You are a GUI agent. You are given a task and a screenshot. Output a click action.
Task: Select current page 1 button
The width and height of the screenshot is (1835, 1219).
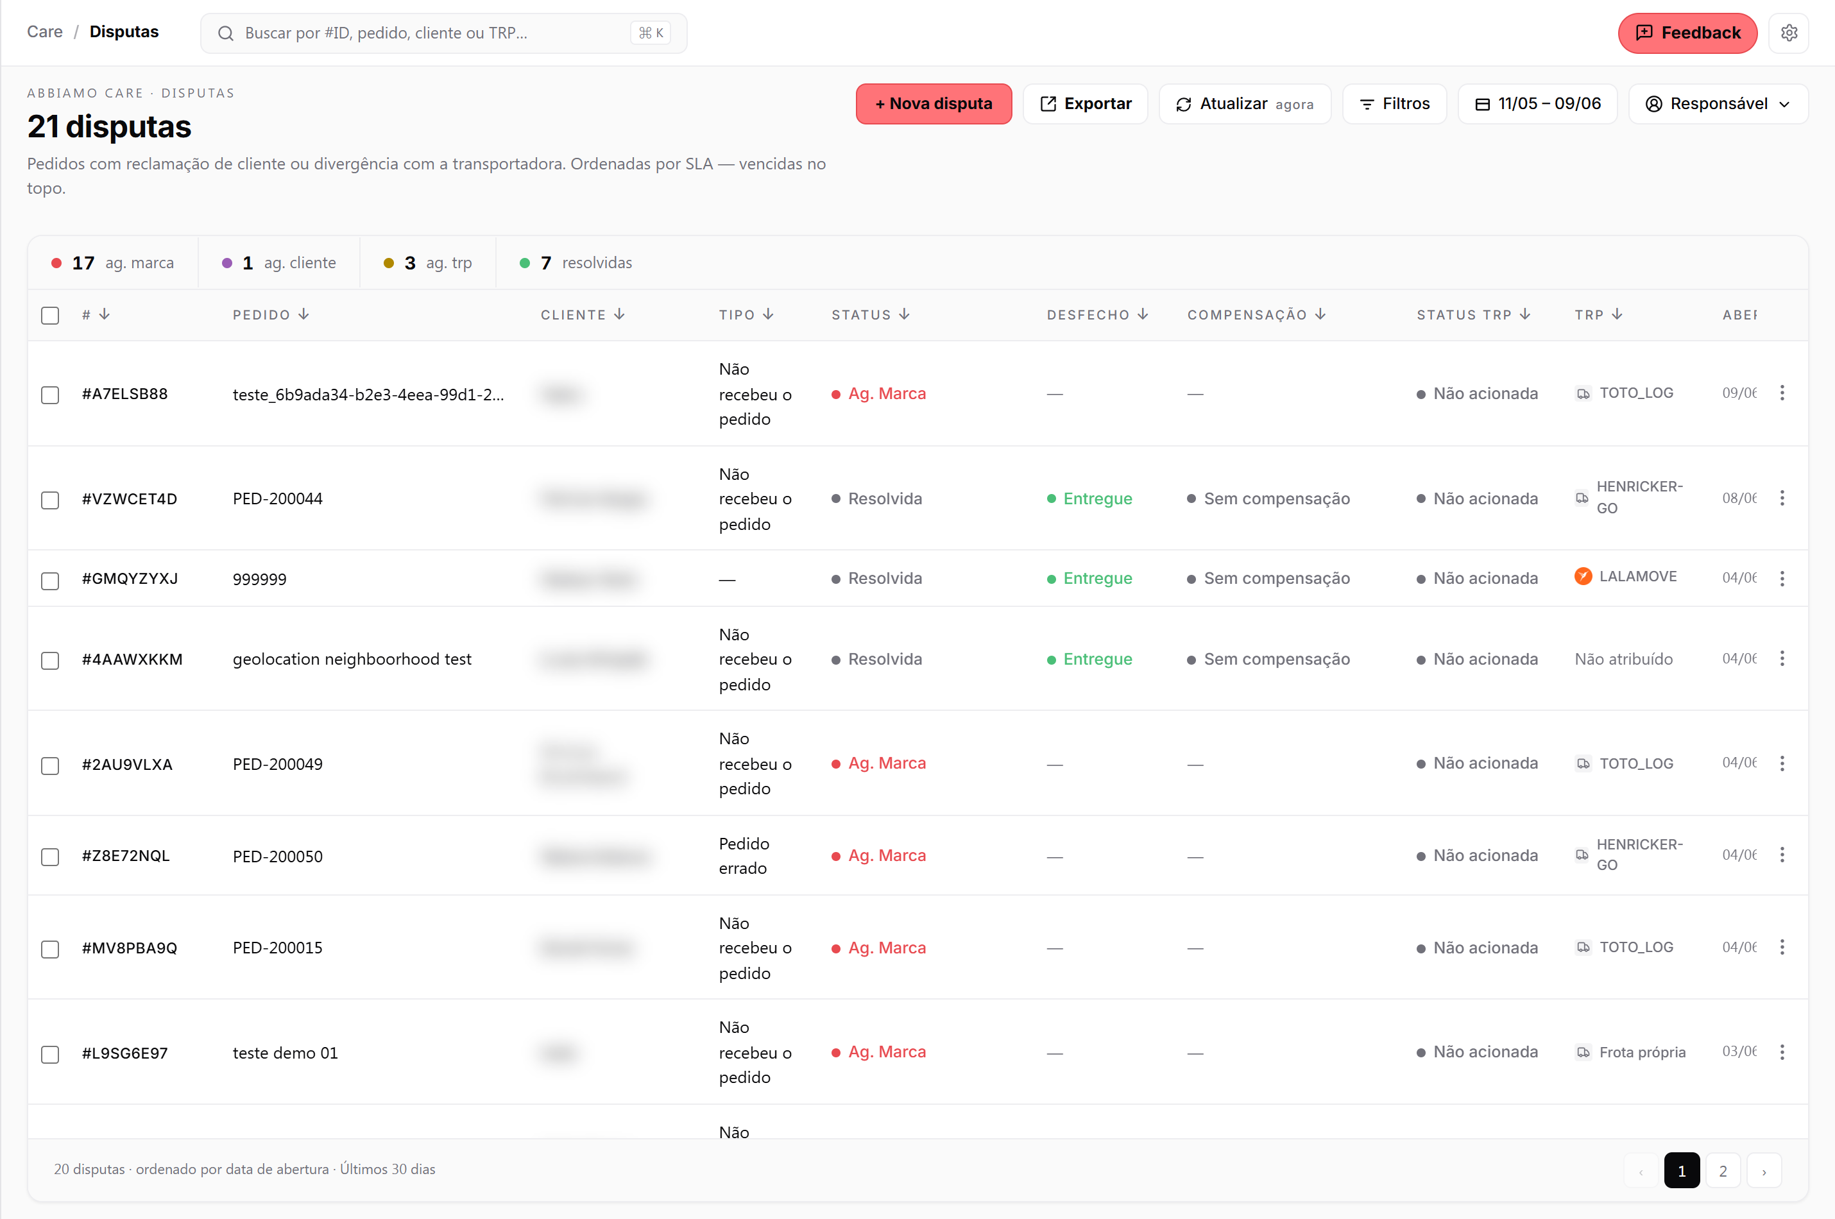[x=1681, y=1171]
